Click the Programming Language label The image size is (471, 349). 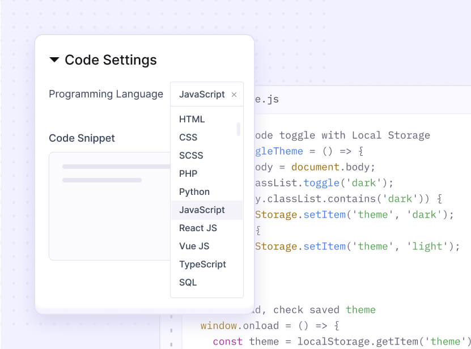(x=106, y=94)
